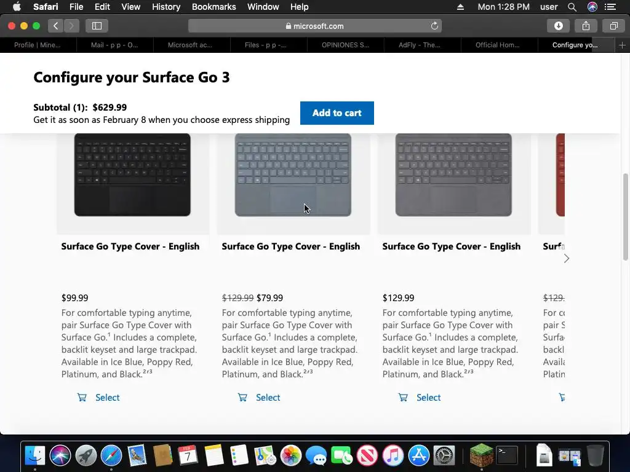This screenshot has width=630, height=472.
Task: Click the Subtotal $629.99 text
Action: pos(80,107)
